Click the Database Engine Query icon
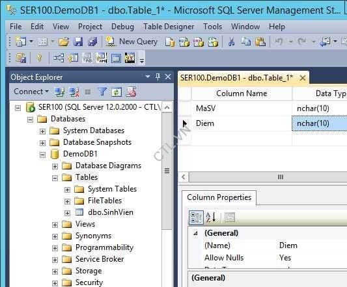The height and width of the screenshot is (287, 347). point(170,42)
